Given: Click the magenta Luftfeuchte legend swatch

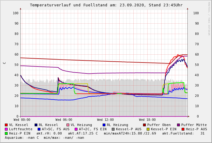Looking at the screenshot, I should pos(6,129).
